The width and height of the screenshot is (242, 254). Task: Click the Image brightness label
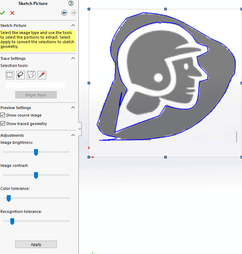[17, 142]
